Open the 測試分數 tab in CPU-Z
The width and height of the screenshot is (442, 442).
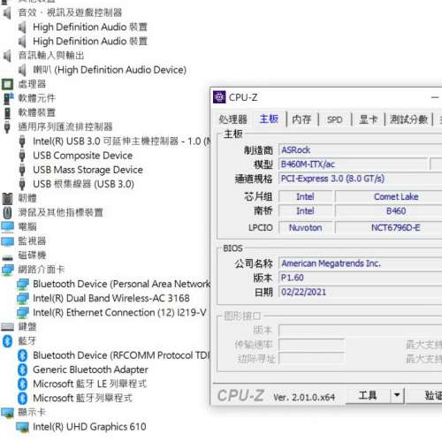pos(408,119)
